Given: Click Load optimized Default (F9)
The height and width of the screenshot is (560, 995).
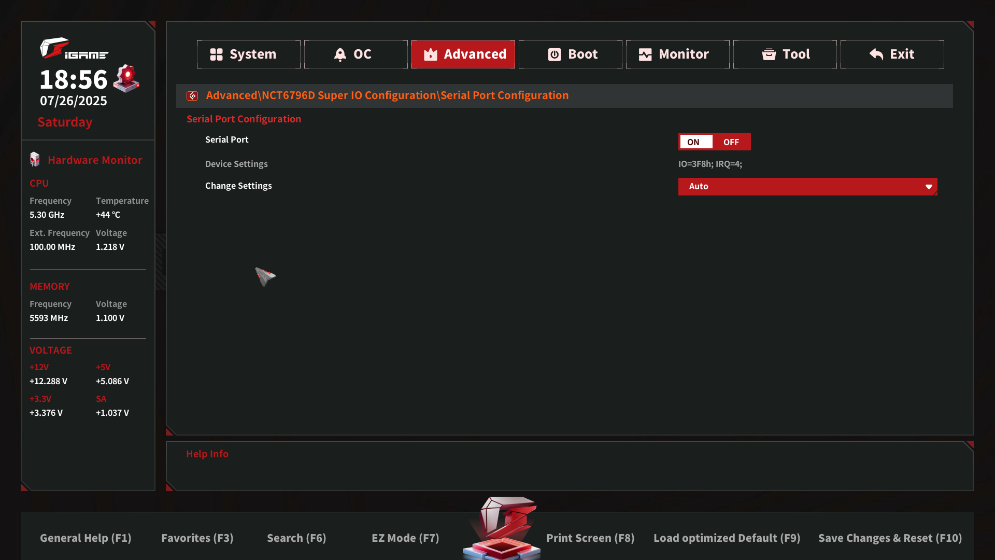Looking at the screenshot, I should click(727, 538).
